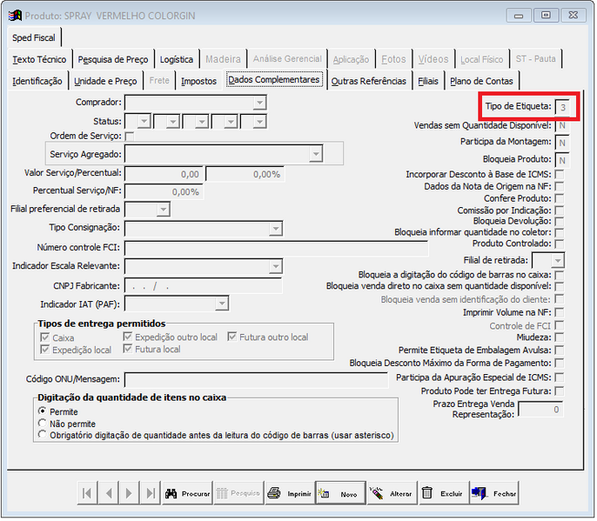Click Vendas sem Quantidade Disponível field

coord(562,125)
